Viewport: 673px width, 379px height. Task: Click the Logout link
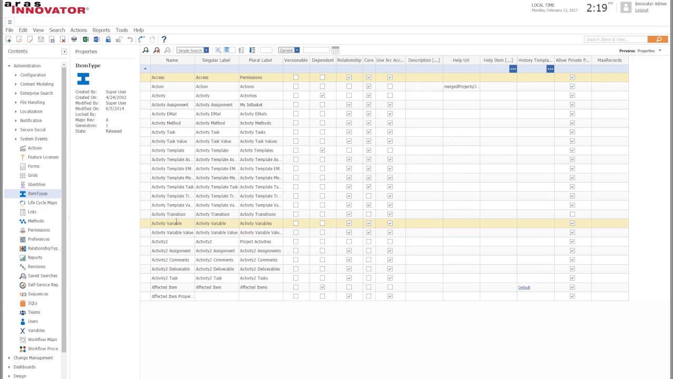[x=641, y=10]
